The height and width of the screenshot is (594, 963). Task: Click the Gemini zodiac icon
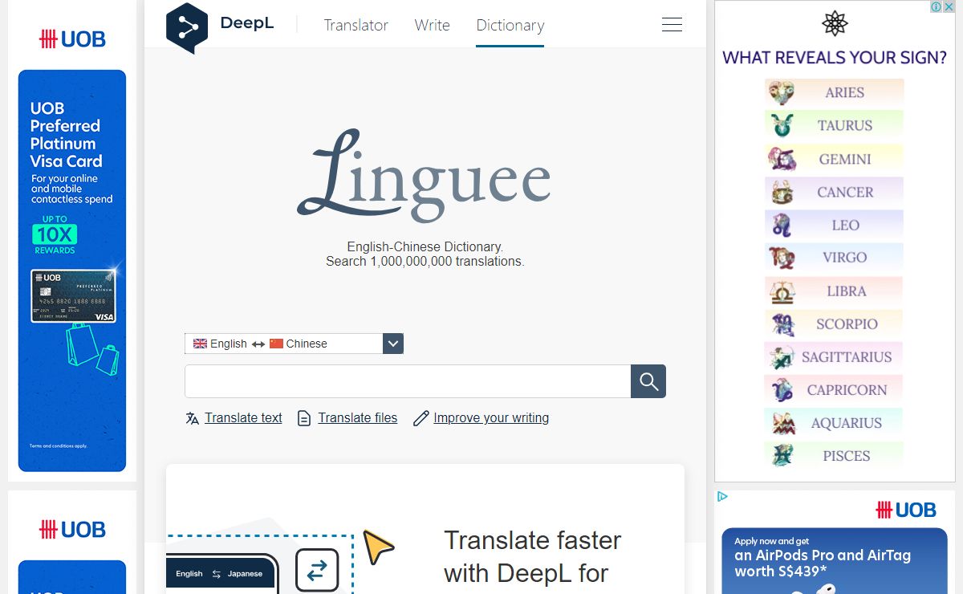coord(782,159)
